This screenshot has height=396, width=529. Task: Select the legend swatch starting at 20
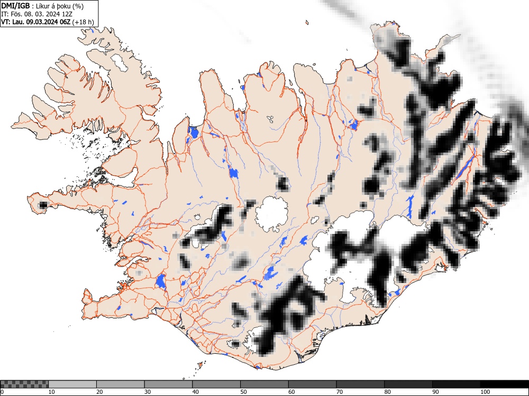121,384
